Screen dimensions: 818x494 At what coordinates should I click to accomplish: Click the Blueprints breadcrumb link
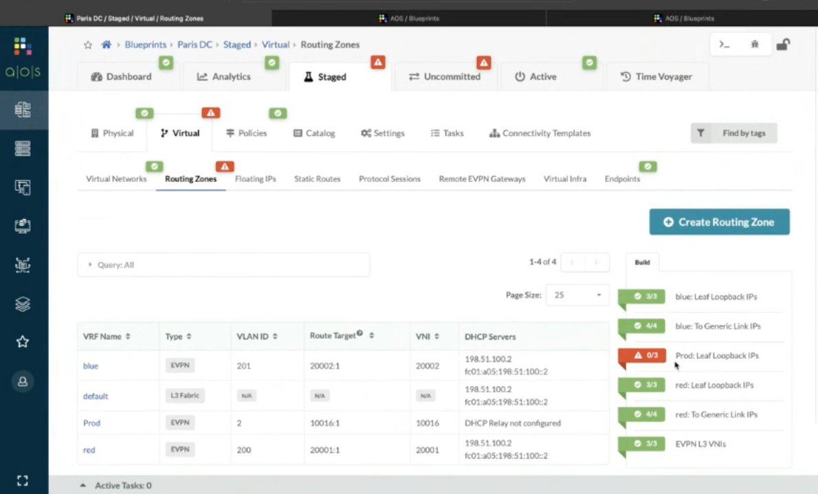point(146,45)
